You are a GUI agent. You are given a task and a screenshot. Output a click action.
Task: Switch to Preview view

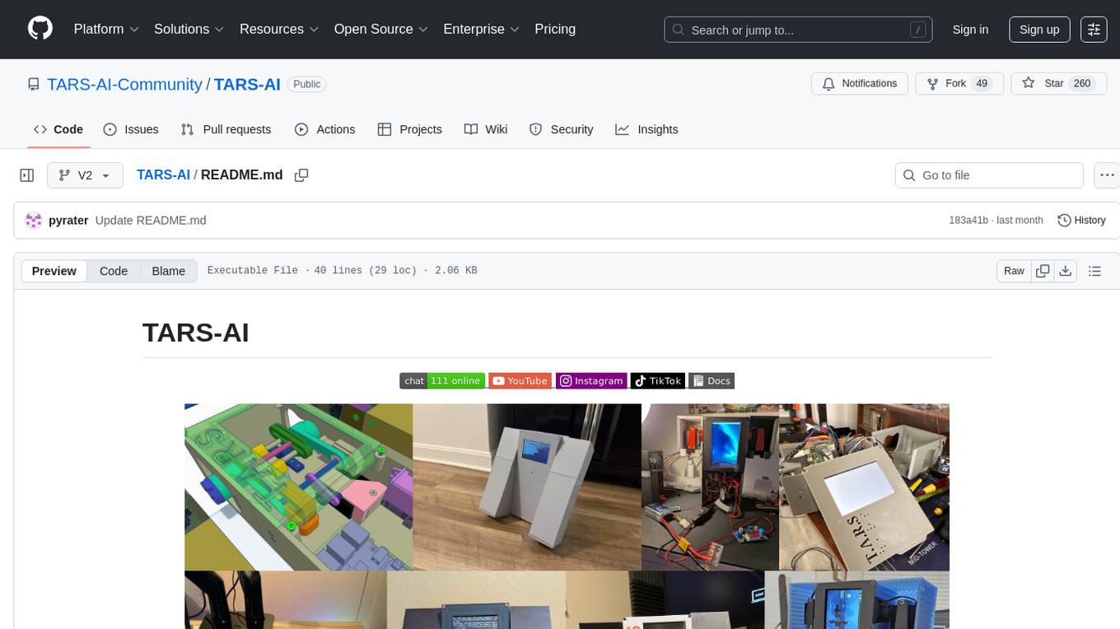pos(54,271)
